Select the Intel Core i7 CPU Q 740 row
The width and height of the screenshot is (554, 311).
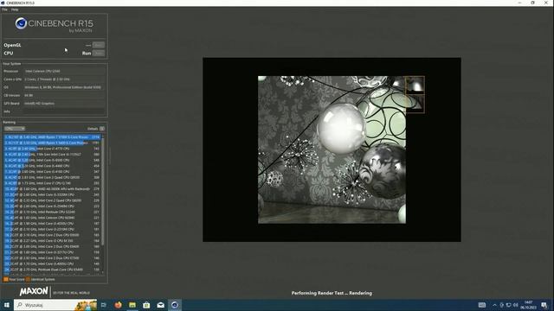(52, 183)
